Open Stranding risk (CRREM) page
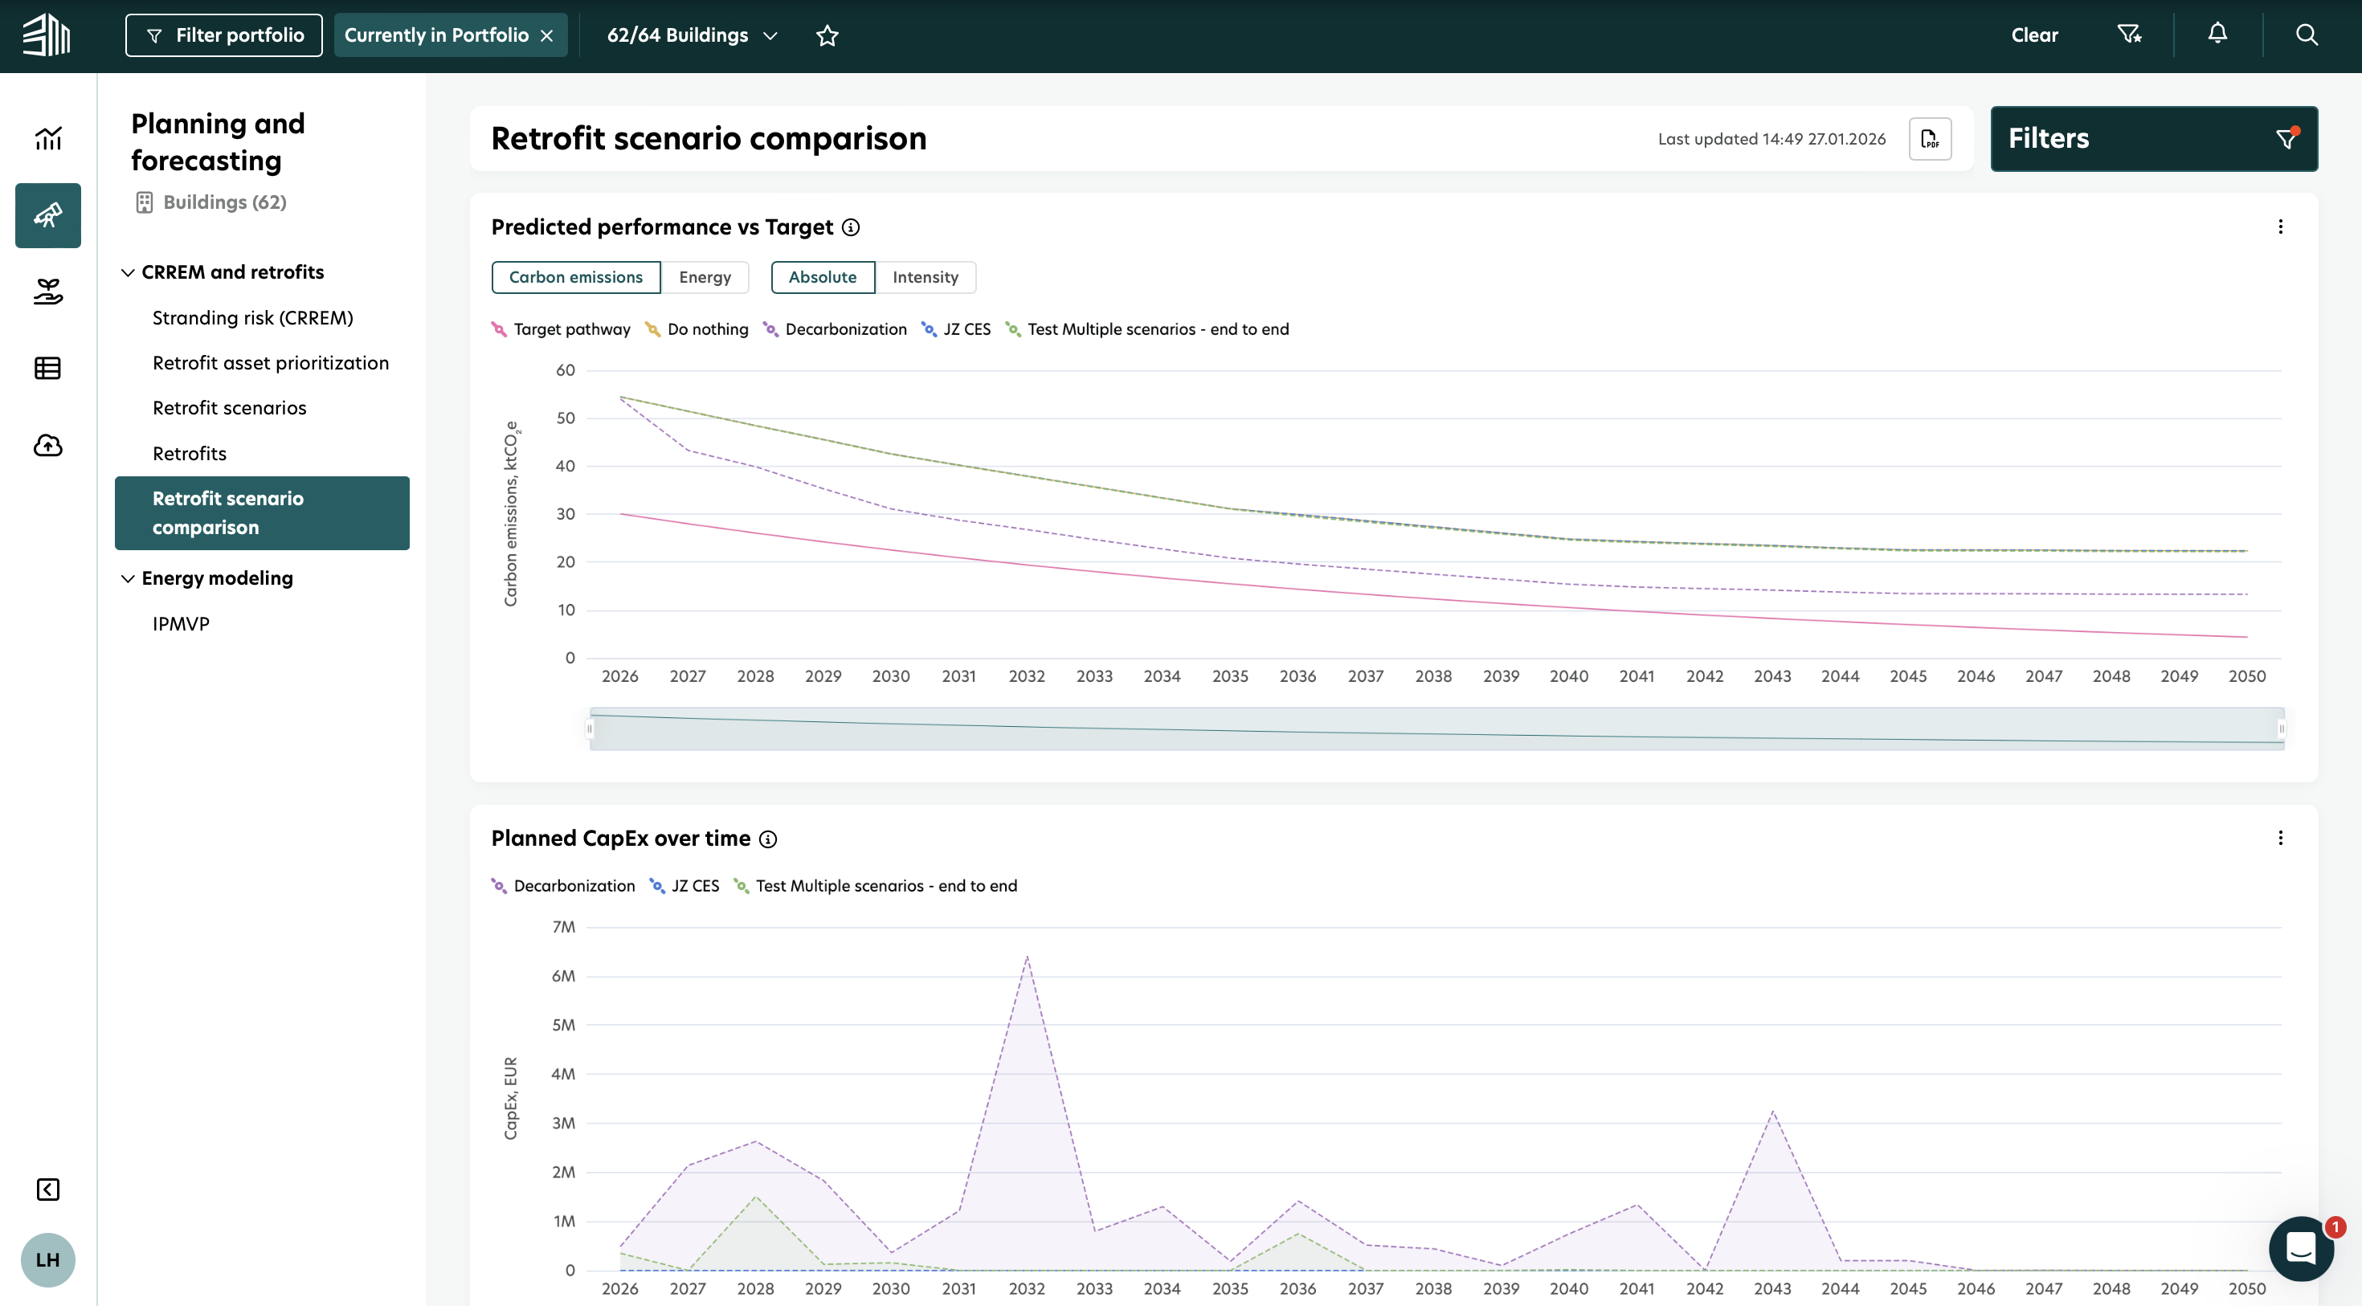 (252, 318)
